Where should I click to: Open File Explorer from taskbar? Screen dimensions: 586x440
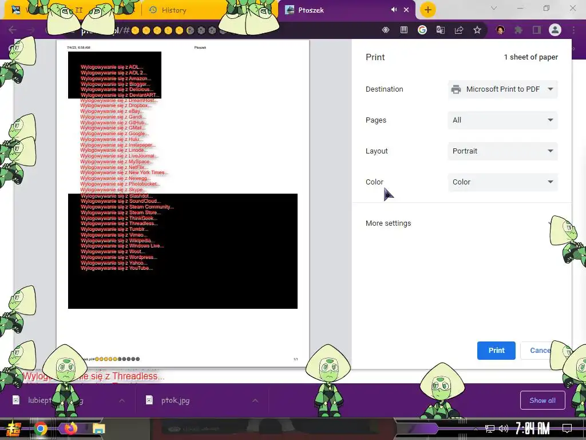[98, 429]
